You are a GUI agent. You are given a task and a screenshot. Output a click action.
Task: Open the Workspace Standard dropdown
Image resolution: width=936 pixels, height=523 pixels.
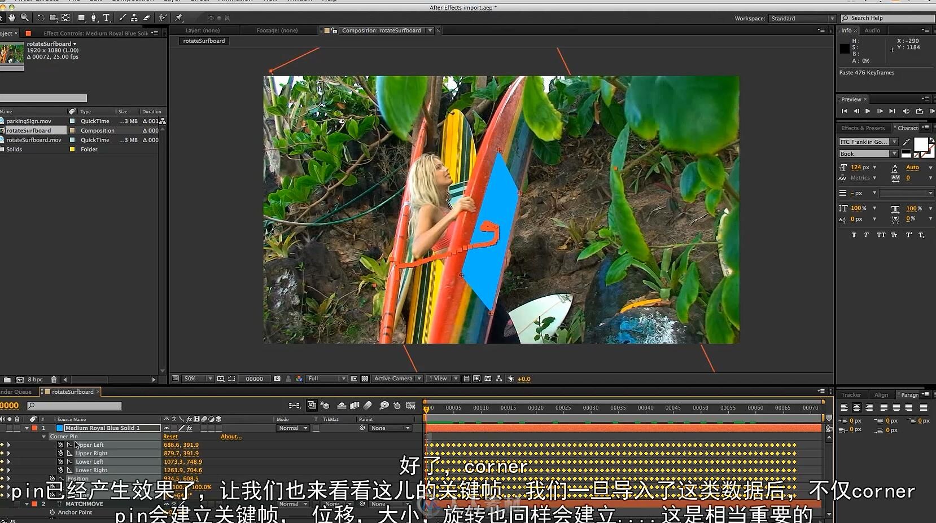(x=802, y=19)
